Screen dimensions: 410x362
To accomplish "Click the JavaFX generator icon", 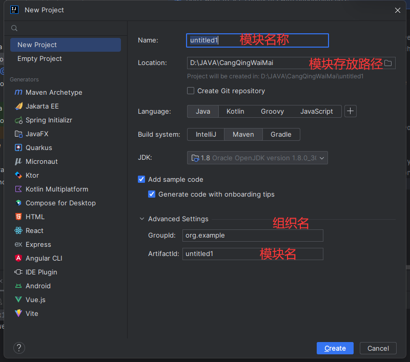I will 18,134.
